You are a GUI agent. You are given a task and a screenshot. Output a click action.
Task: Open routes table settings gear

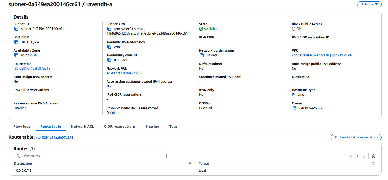374,156
